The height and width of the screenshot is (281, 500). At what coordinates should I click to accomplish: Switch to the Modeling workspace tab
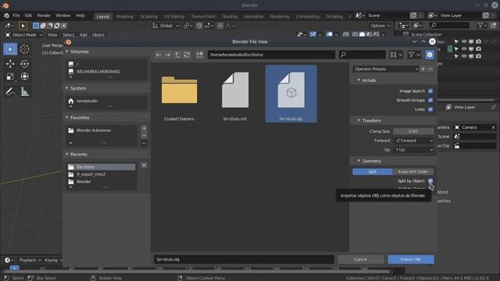tap(125, 16)
